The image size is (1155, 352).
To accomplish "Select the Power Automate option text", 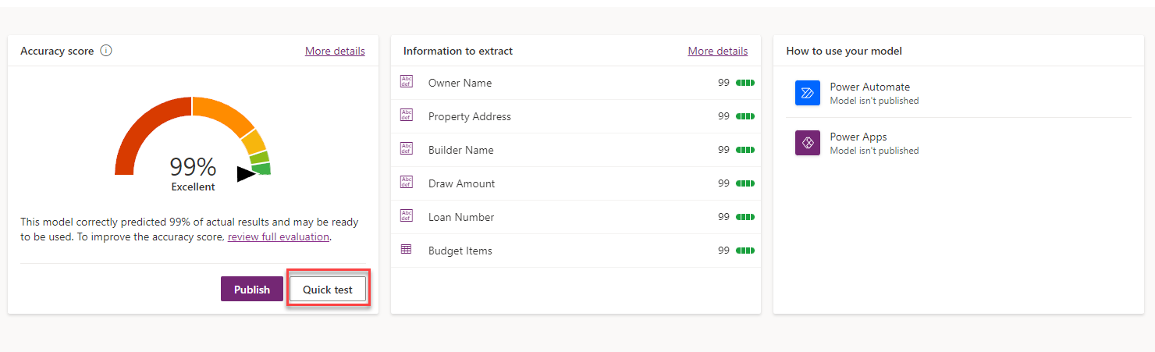I will click(x=869, y=87).
